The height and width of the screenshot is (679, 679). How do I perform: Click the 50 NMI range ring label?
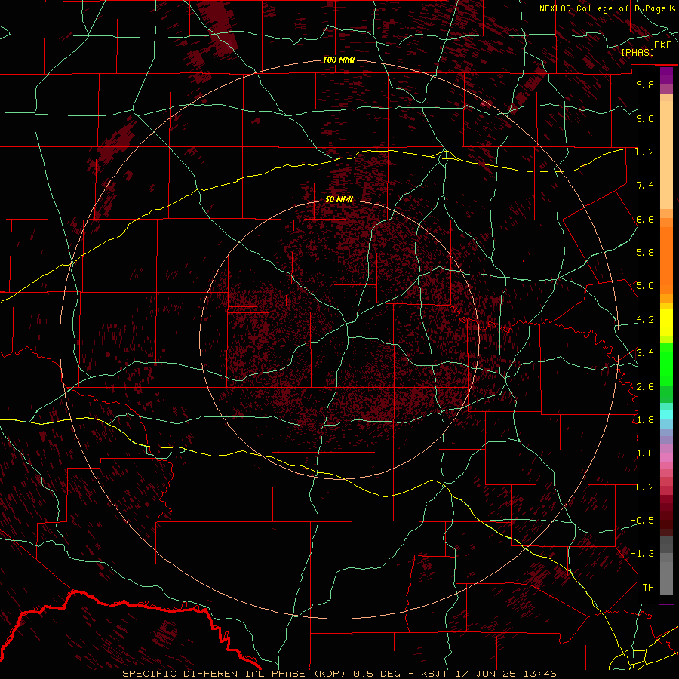pos(339,199)
